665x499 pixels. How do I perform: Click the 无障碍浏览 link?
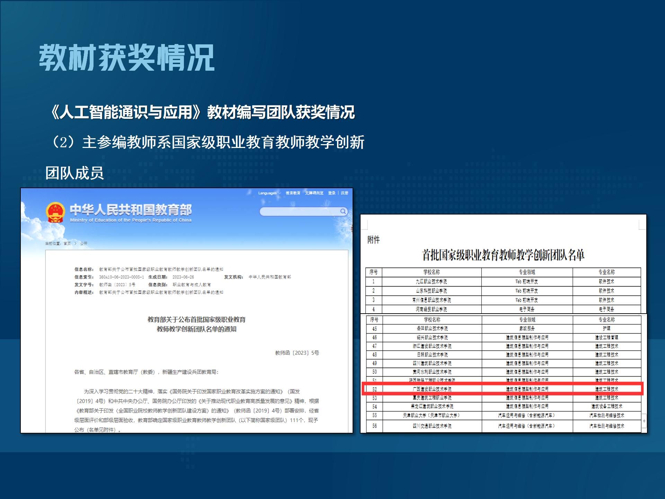point(314,193)
